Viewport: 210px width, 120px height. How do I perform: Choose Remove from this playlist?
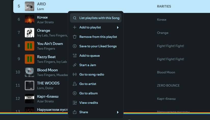(x=96, y=37)
